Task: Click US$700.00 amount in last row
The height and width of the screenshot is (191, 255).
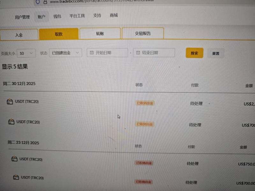Action: point(245,183)
